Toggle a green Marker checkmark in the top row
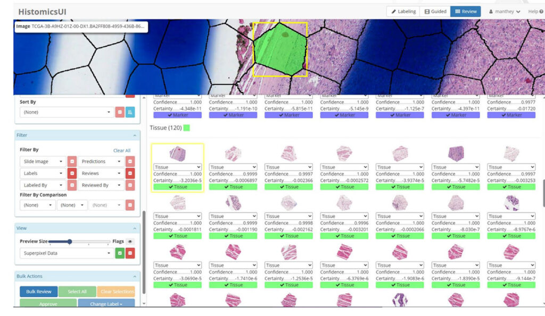Image resolution: width=545 pixels, height=316 pixels. [x=178, y=115]
